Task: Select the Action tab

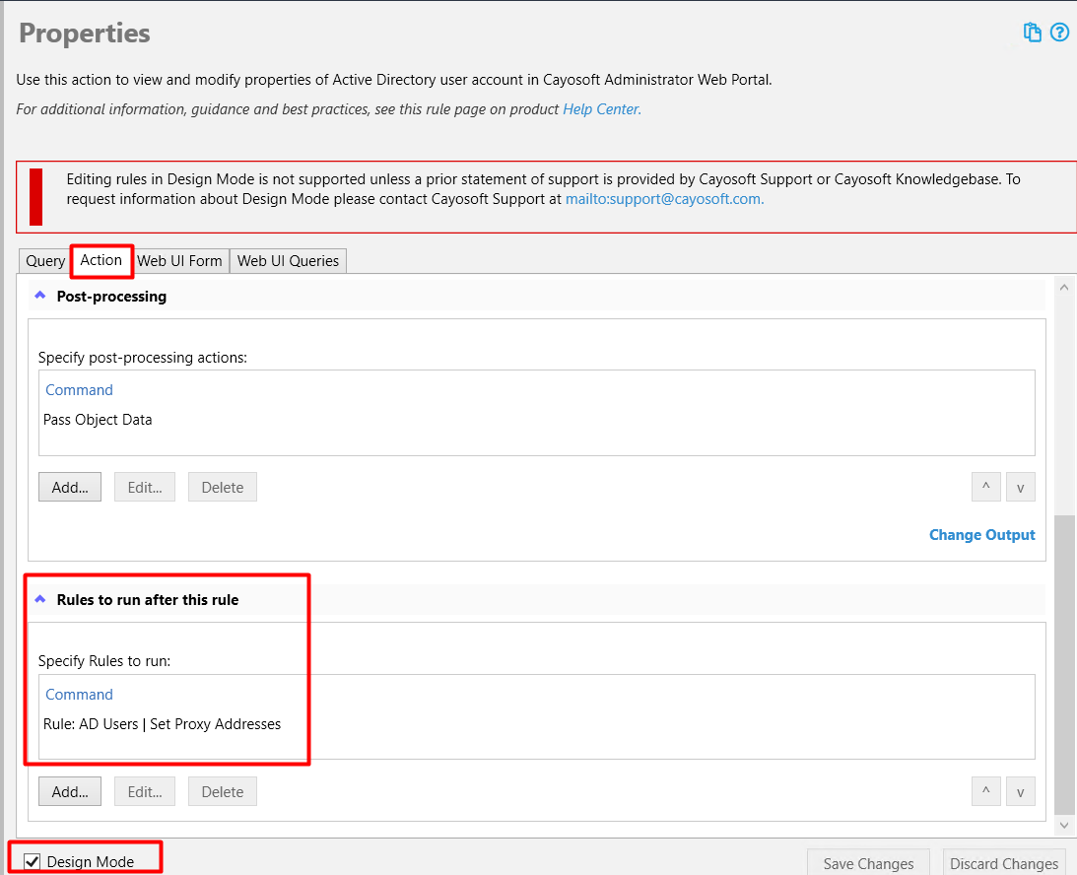Action: (101, 260)
